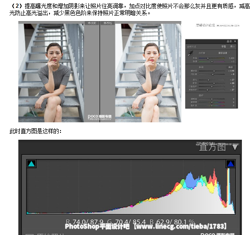This screenshot has width=252, height=235.
Task: Click the 鲜艳度 vibrance slider handle
Action: tap(212, 102)
